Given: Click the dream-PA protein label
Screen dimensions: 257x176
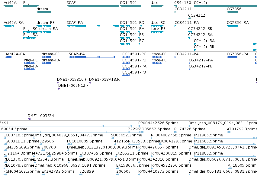Looking at the screenshot, I should pyautogui.click(x=51, y=60).
